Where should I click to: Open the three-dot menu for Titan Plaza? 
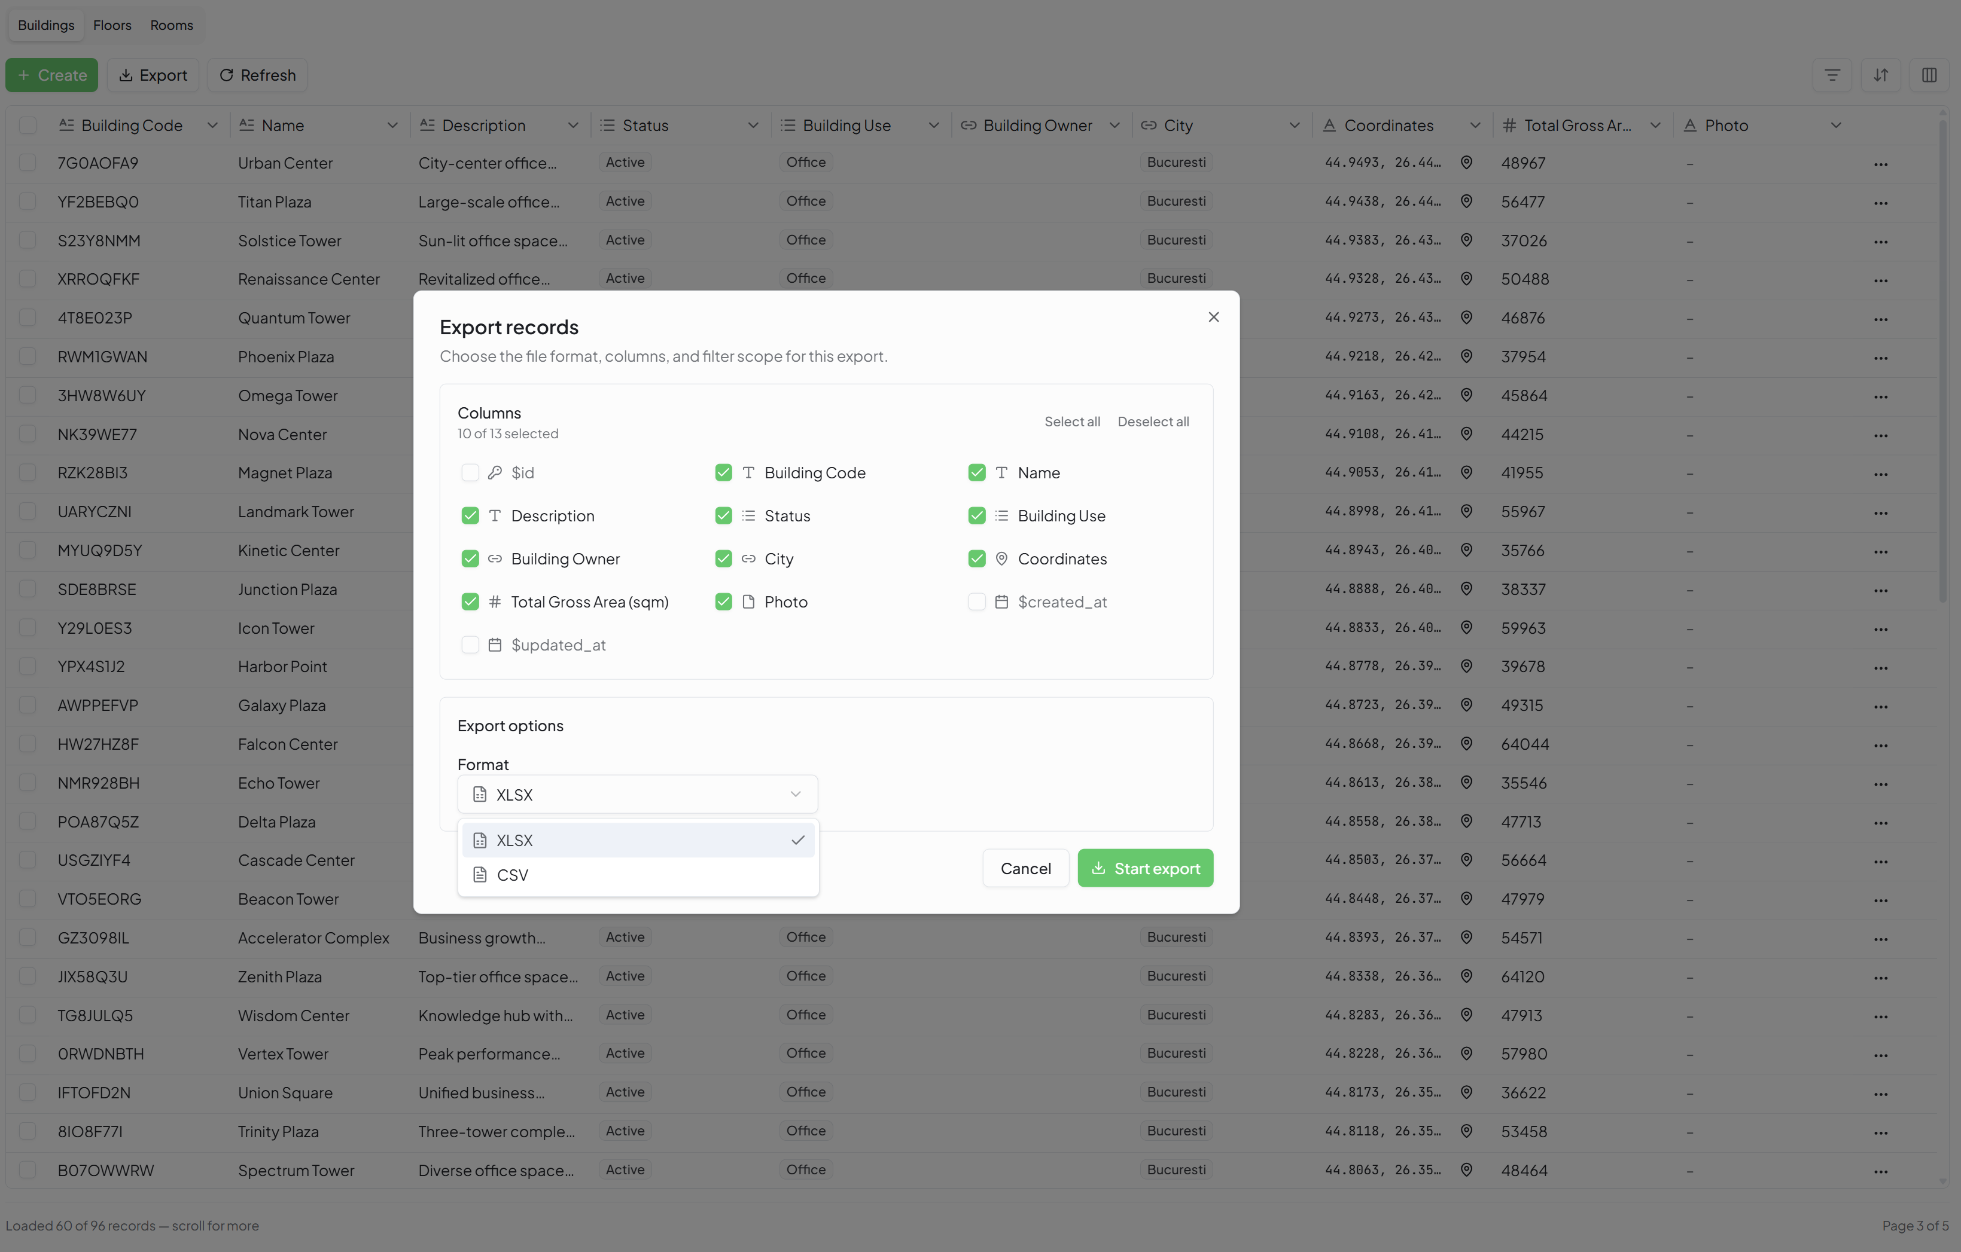tap(1880, 203)
